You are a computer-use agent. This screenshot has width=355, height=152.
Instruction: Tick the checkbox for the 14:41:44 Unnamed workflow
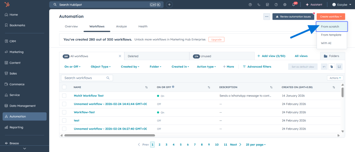(x=64, y=104)
